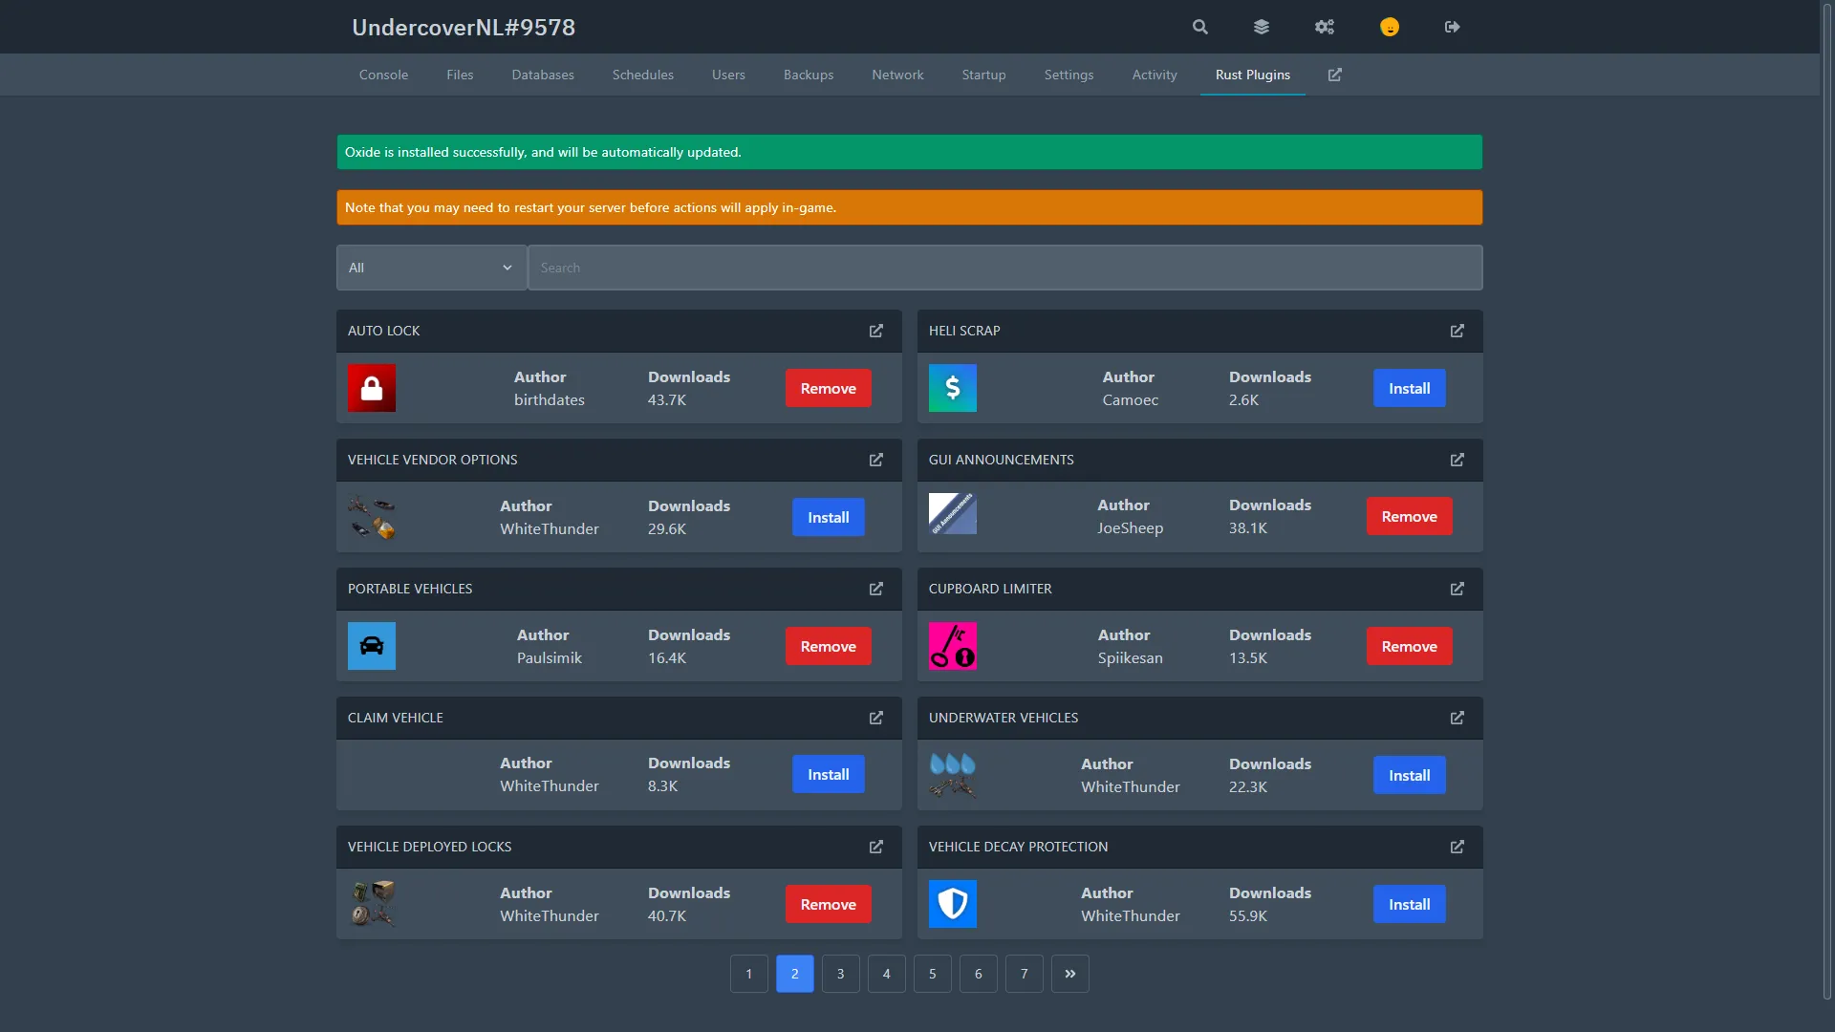Screen dimensions: 1835x1032
Task: Open the All category filter dropdown
Action: [430, 268]
